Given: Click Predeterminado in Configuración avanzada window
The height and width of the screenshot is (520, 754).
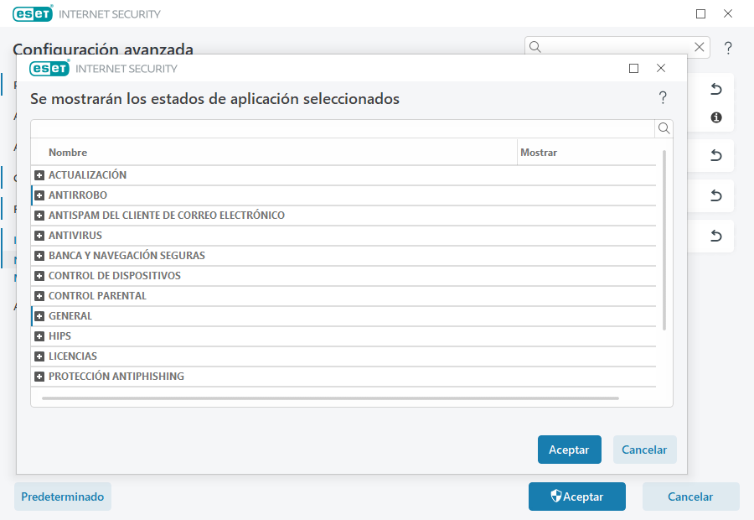Looking at the screenshot, I should [63, 497].
